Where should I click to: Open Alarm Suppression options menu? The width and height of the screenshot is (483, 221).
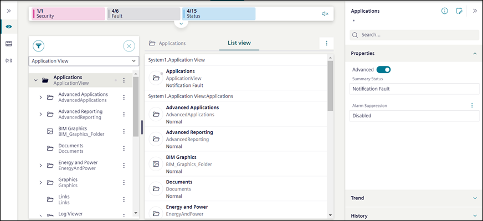(472, 105)
